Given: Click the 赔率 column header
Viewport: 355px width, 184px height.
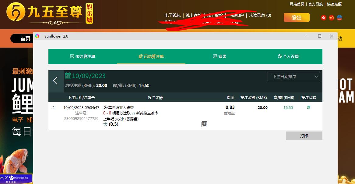Looking at the screenshot, I should (x=230, y=98).
